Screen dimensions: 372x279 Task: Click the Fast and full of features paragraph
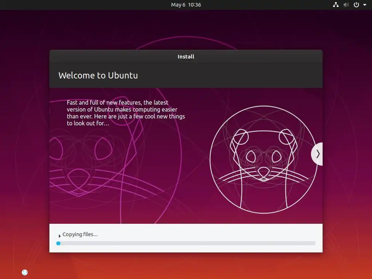pos(126,113)
